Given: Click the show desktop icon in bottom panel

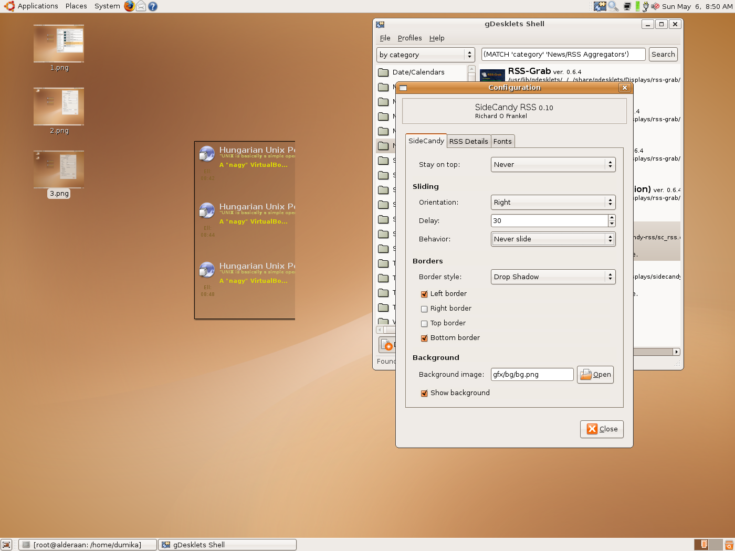Looking at the screenshot, I should point(6,545).
